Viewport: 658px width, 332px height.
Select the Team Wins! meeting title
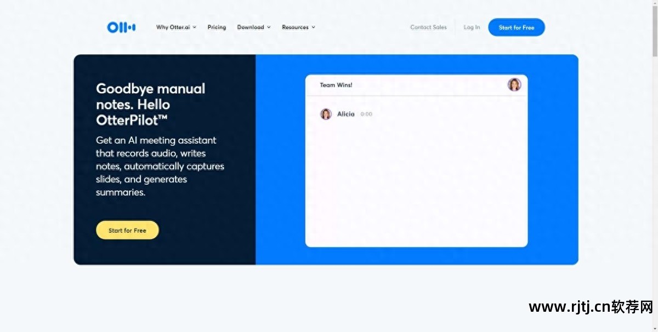click(336, 85)
